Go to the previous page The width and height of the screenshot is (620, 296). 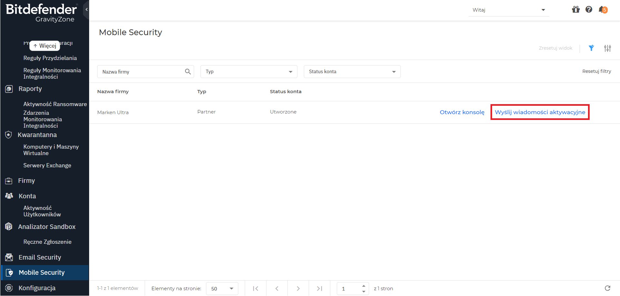pos(277,289)
